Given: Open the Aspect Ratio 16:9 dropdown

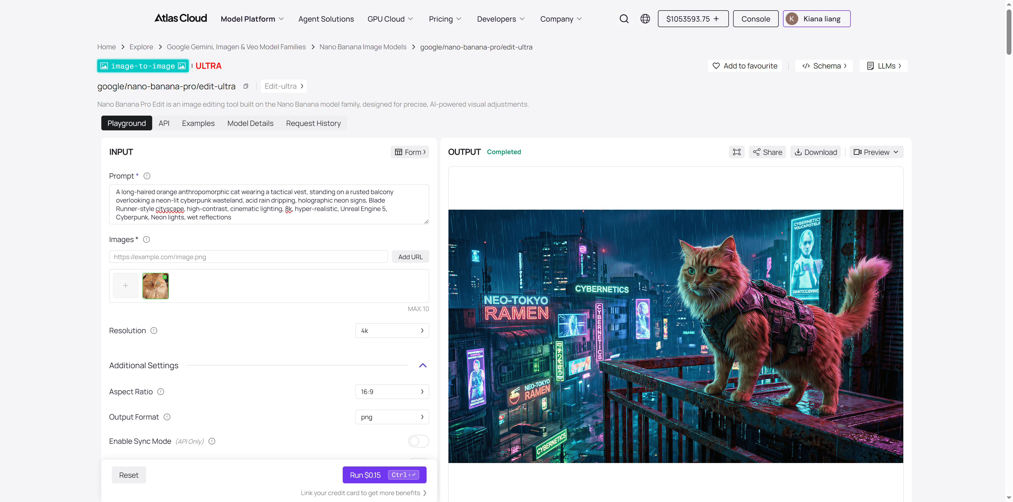Looking at the screenshot, I should tap(392, 392).
